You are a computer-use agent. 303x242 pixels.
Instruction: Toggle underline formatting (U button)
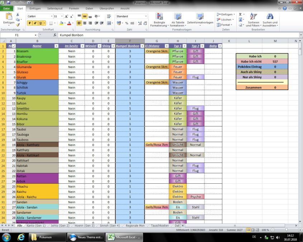click(x=41, y=23)
